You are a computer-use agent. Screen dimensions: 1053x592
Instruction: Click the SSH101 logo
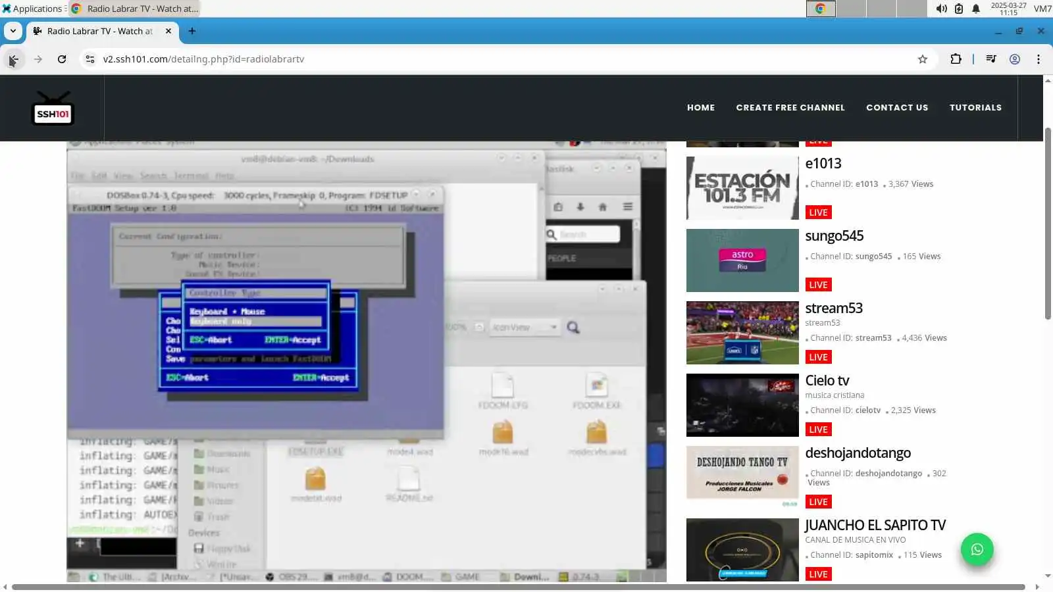coord(53,109)
